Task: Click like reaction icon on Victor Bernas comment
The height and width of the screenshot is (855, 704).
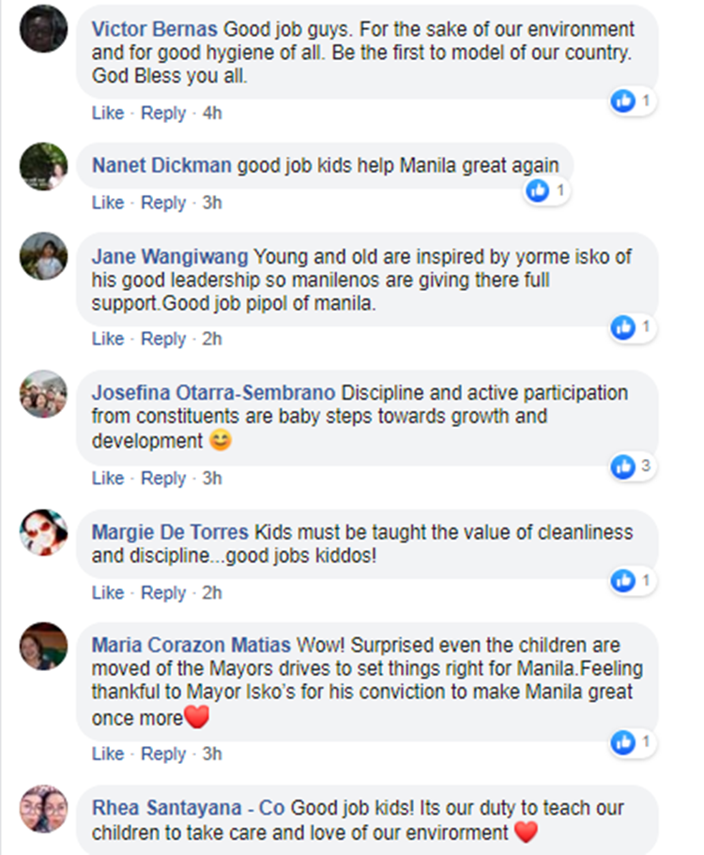Action: coord(623,100)
